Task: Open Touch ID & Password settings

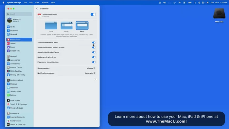Action: [x=19, y=104]
